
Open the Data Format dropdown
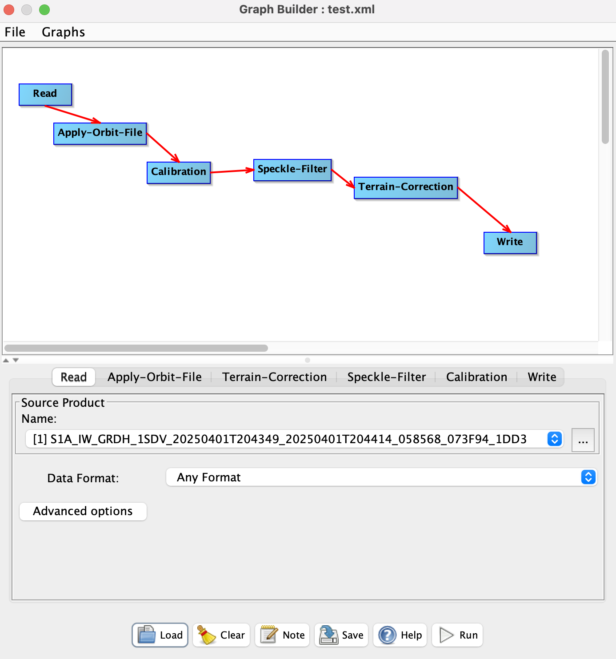tap(381, 477)
